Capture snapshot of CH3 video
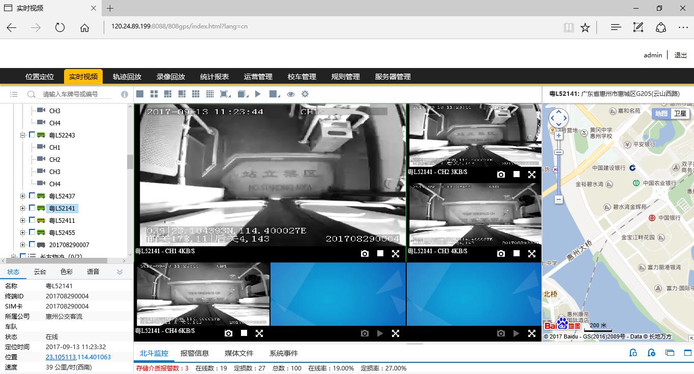The height and width of the screenshot is (374, 694). coord(501,254)
